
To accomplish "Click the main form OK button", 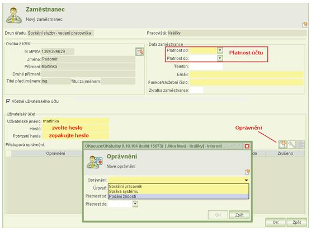I will point(275,222).
